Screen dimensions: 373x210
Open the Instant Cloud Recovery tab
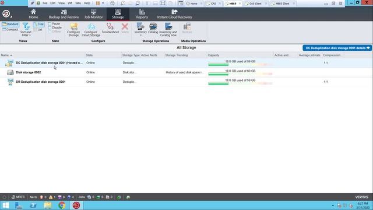point(174,14)
